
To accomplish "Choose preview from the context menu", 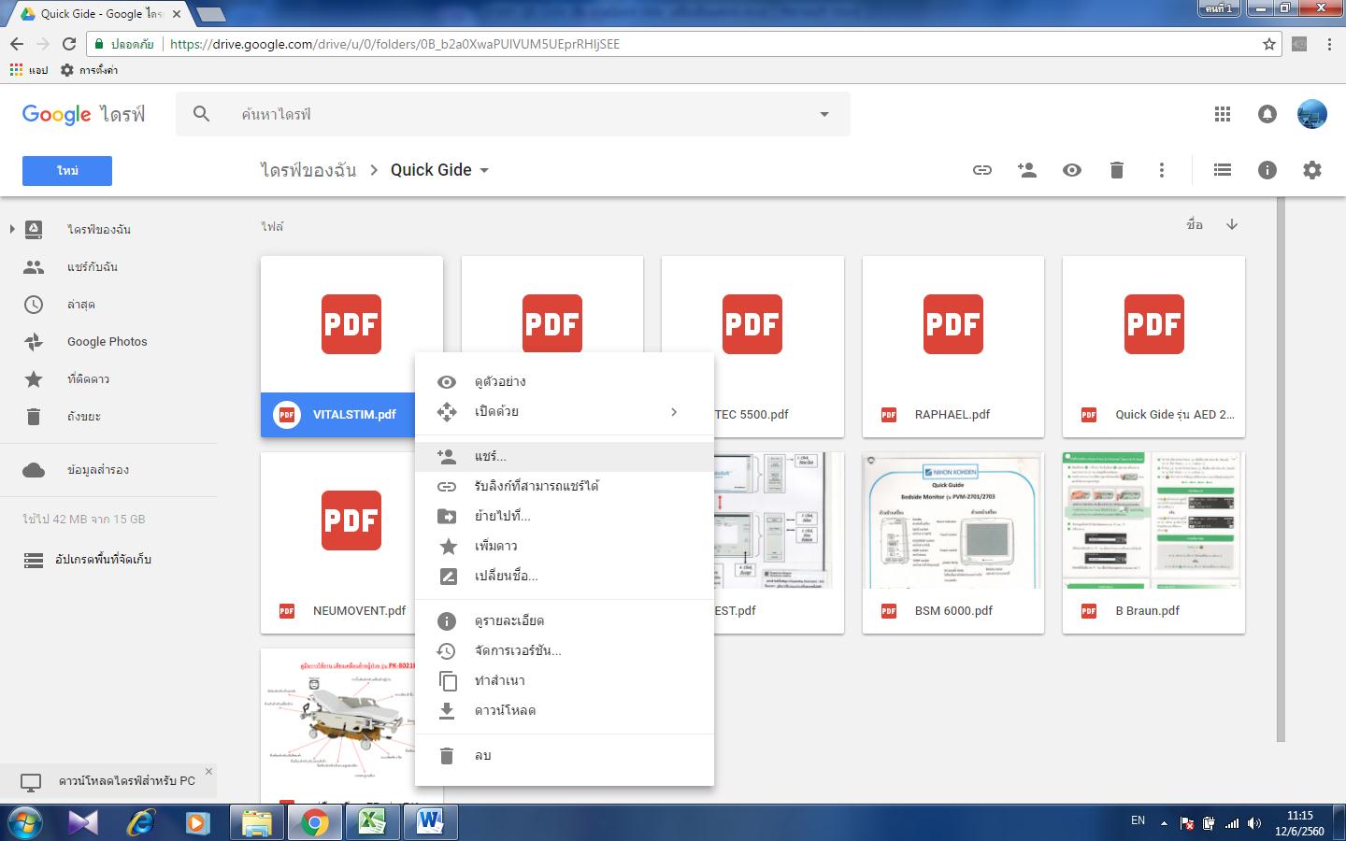I will point(565,381).
